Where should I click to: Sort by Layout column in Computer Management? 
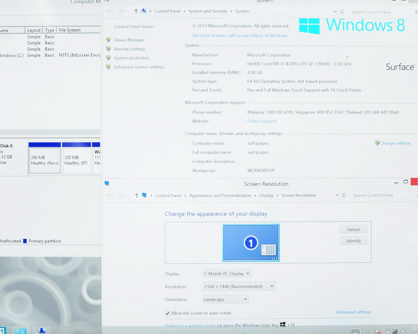point(34,30)
